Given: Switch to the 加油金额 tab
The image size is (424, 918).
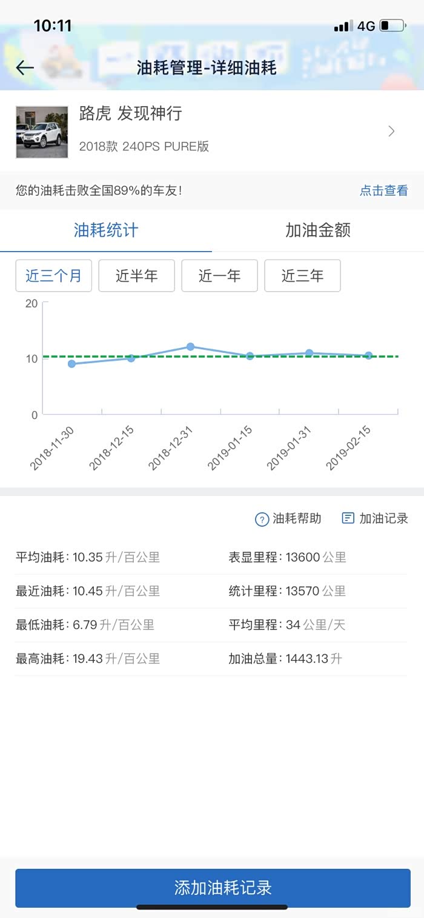Looking at the screenshot, I should [318, 230].
